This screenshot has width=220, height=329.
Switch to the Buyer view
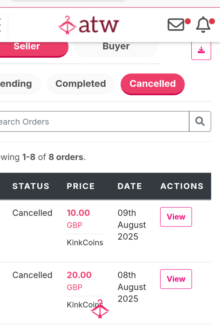116,47
